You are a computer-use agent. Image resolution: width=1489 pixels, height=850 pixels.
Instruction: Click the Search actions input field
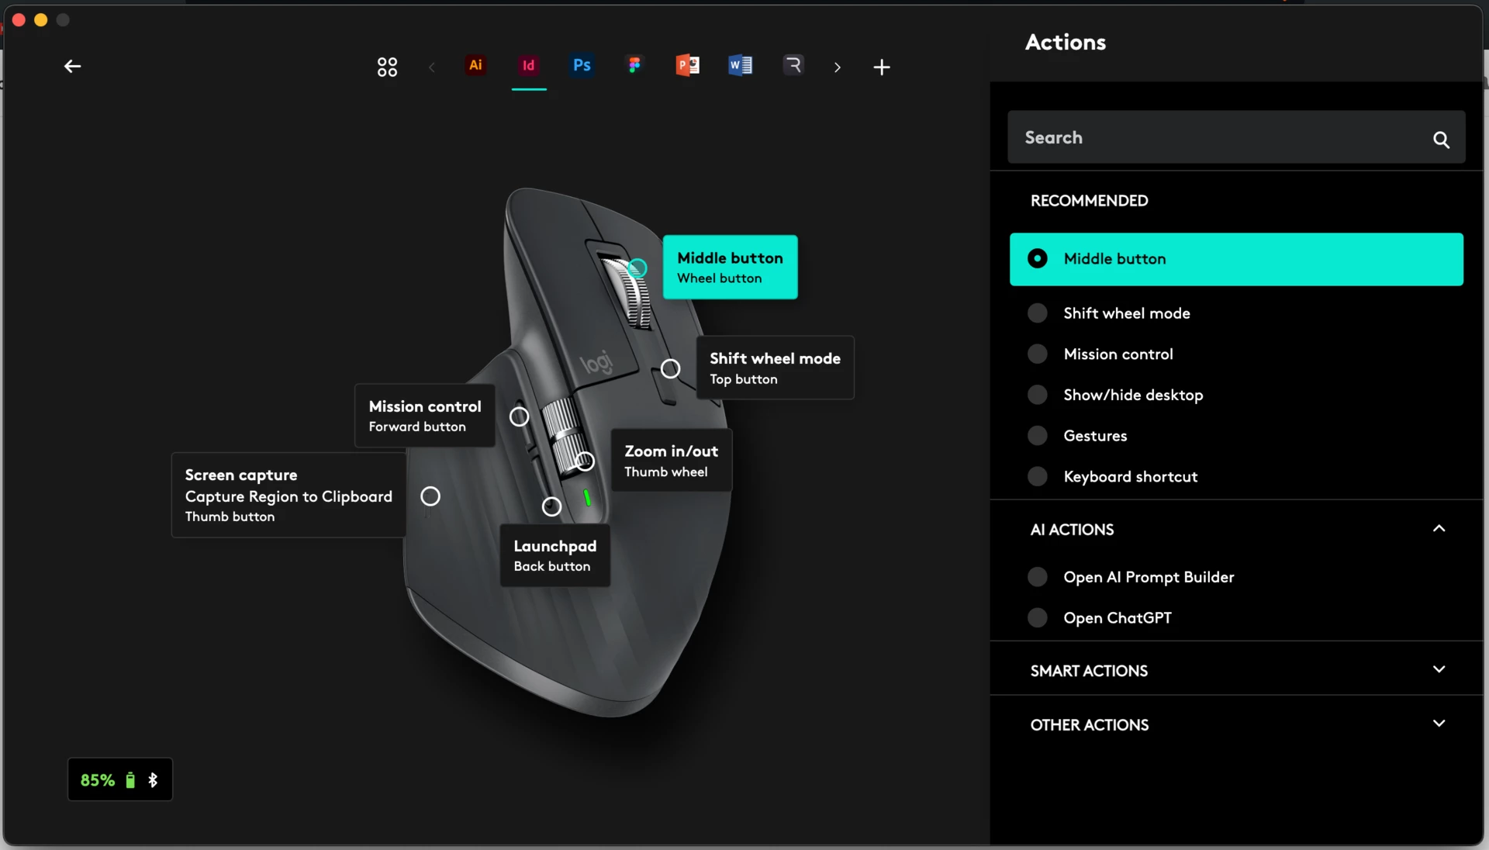pos(1236,137)
